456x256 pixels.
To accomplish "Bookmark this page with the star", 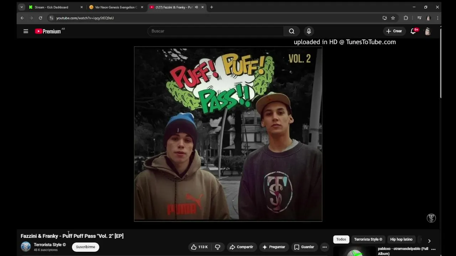I will pos(393,18).
